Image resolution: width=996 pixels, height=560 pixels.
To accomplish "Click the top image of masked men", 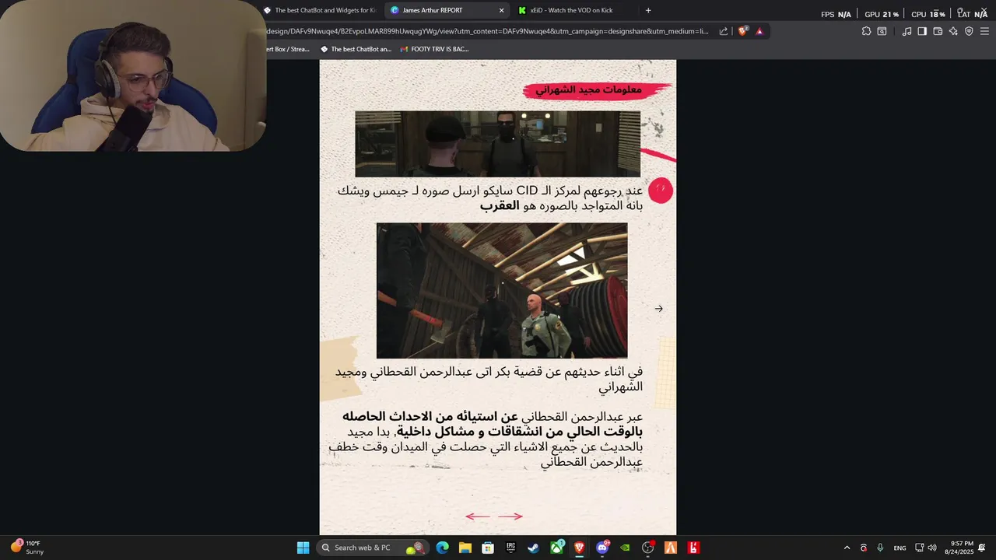I will click(x=498, y=144).
